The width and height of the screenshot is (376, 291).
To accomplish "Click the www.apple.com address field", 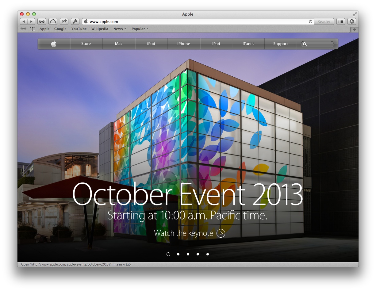I will point(198,21).
